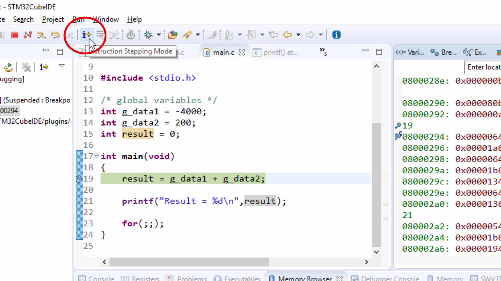Close the main.c editor tab
501x281 pixels.
click(242, 53)
